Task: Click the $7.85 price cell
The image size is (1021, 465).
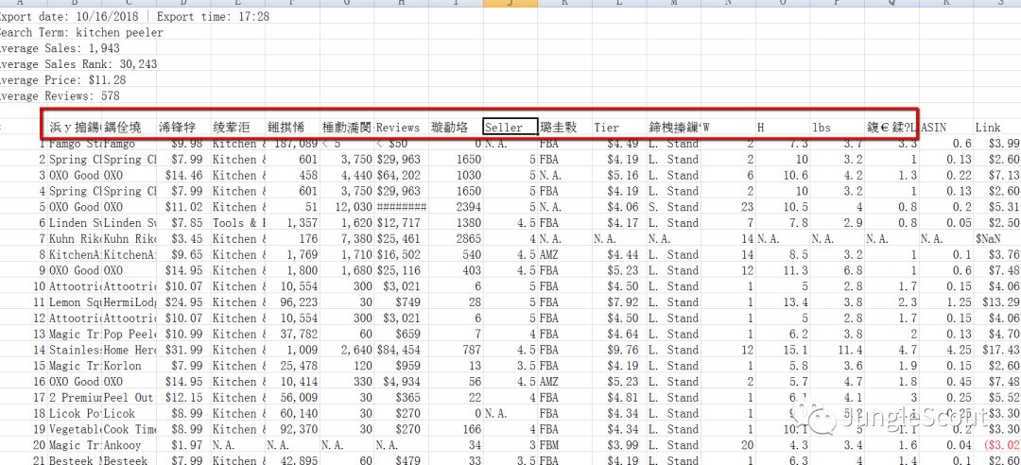Action: click(183, 223)
